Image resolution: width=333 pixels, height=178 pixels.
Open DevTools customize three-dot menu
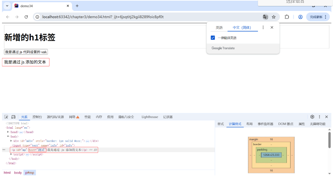[319, 117]
